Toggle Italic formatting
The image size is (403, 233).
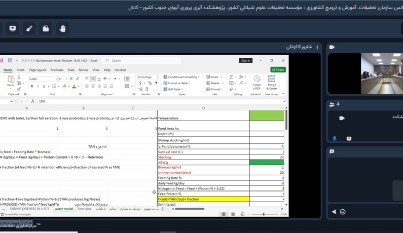pyautogui.click(x=38, y=86)
